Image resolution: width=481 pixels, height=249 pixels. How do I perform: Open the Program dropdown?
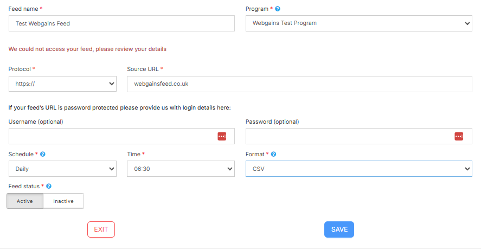[x=358, y=23]
